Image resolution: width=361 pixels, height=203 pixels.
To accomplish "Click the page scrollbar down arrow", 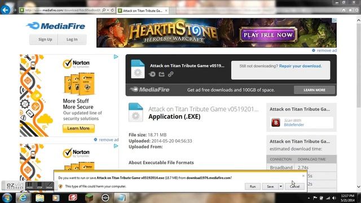I will tap(359, 187).
